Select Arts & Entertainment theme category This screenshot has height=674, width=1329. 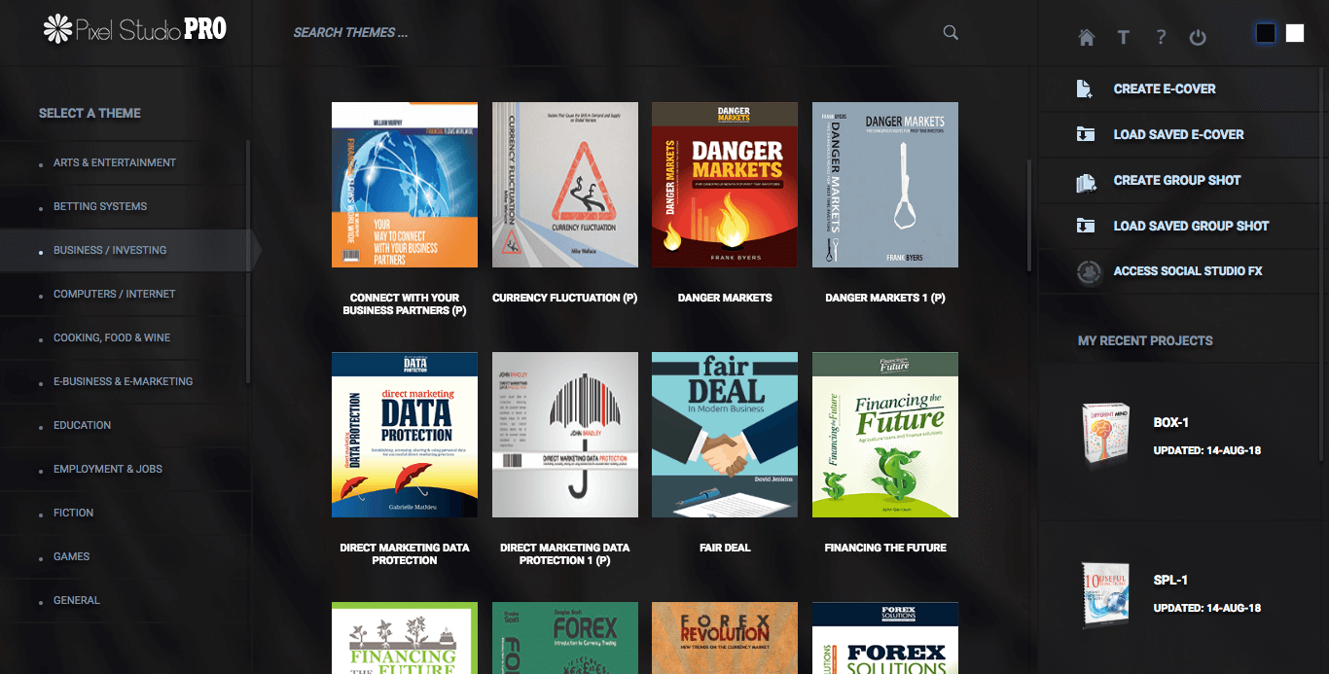coord(115,162)
